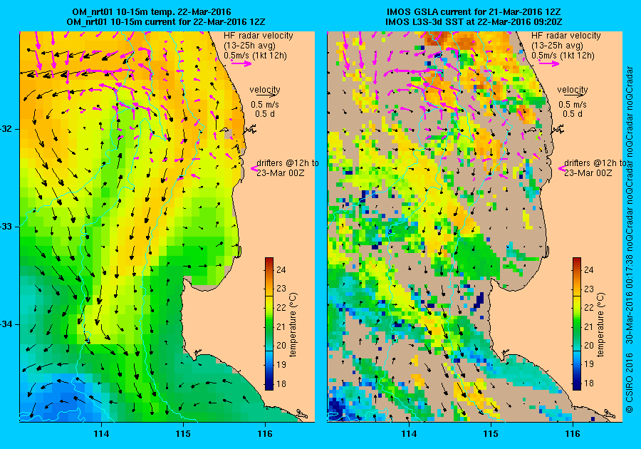Click the '18' tick on left color bar
This screenshot has width=641, height=449.
281,383
